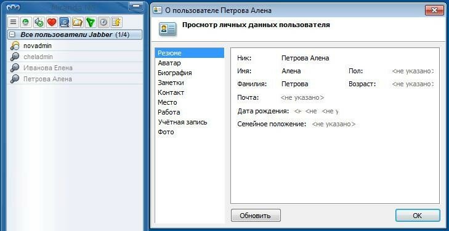
Task: Open the Фото section
Action: pos(190,132)
